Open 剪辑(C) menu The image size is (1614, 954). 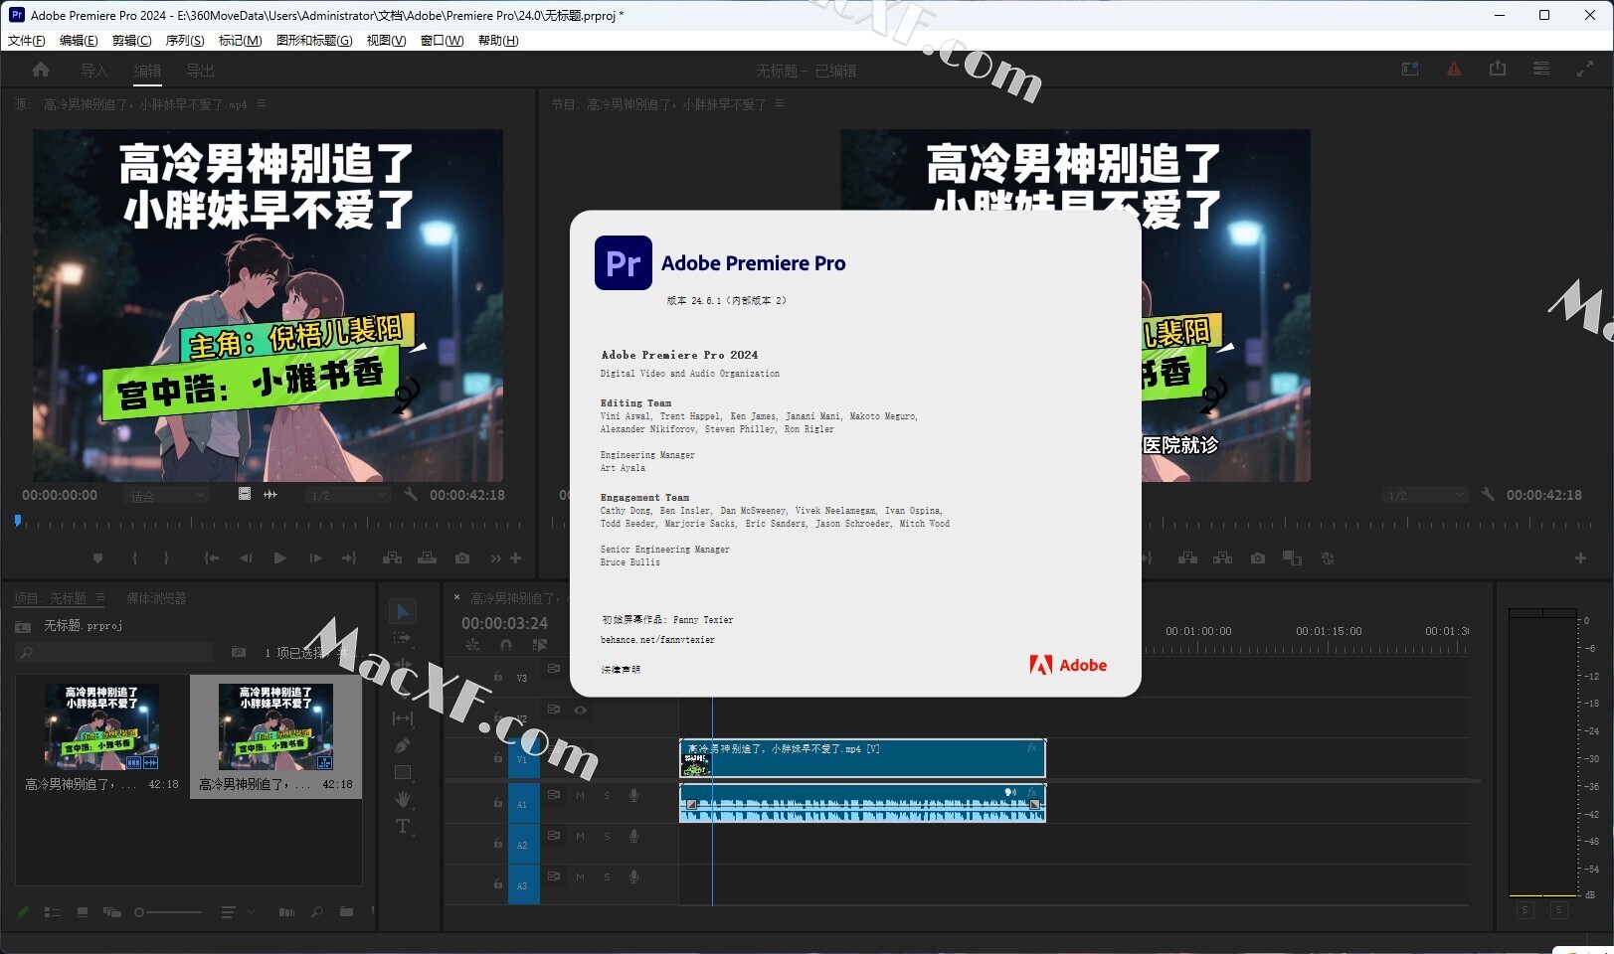132,41
